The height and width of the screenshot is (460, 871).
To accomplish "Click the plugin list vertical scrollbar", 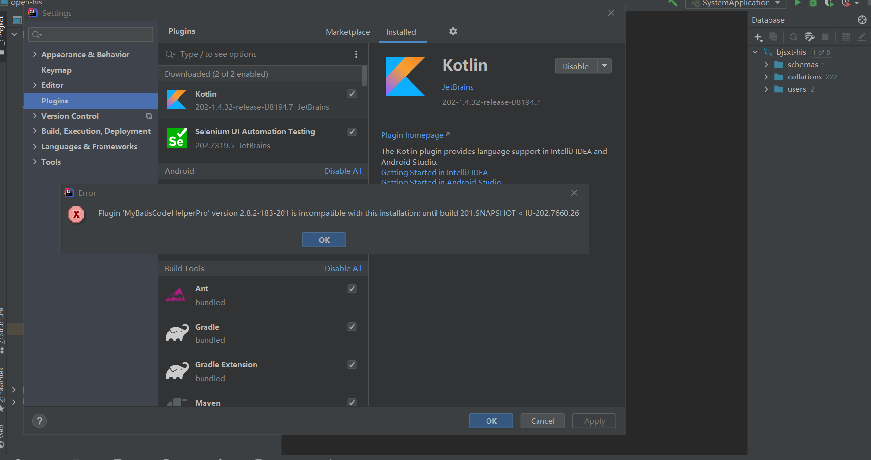I will point(365,76).
